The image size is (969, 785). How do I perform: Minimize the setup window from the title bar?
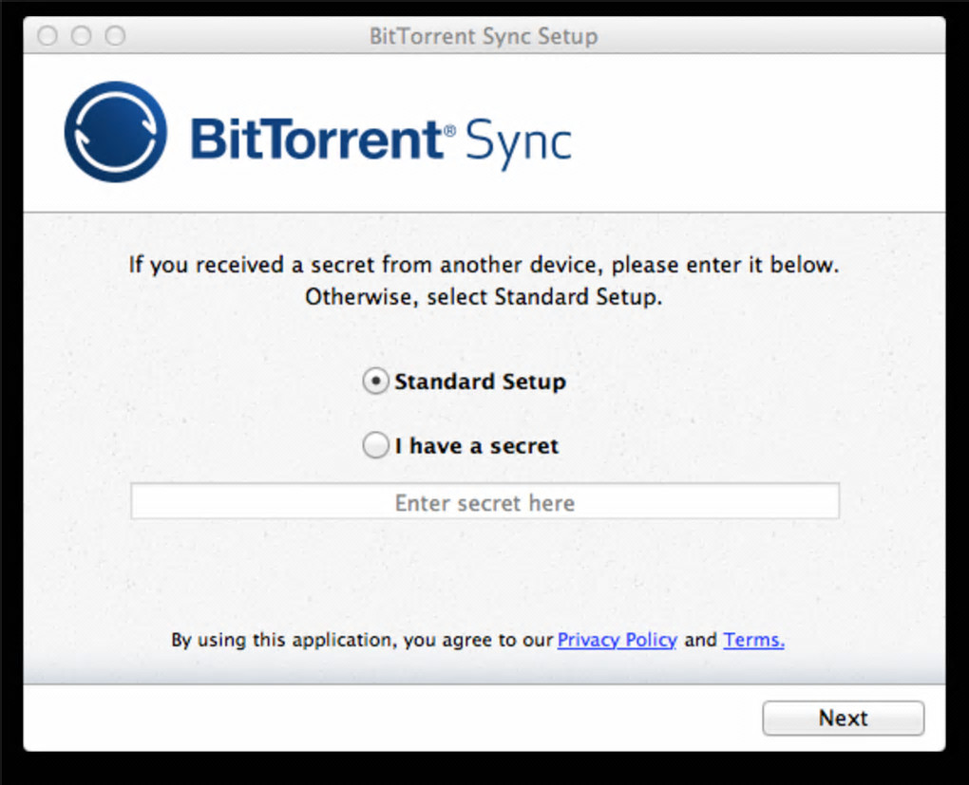point(82,37)
